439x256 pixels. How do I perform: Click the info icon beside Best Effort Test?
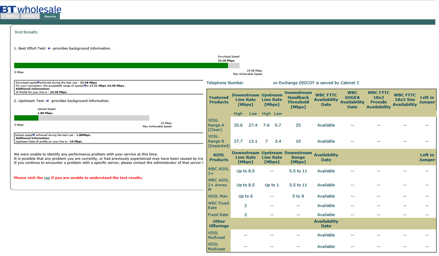[49, 48]
